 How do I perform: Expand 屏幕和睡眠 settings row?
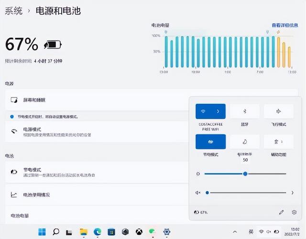click(97, 100)
